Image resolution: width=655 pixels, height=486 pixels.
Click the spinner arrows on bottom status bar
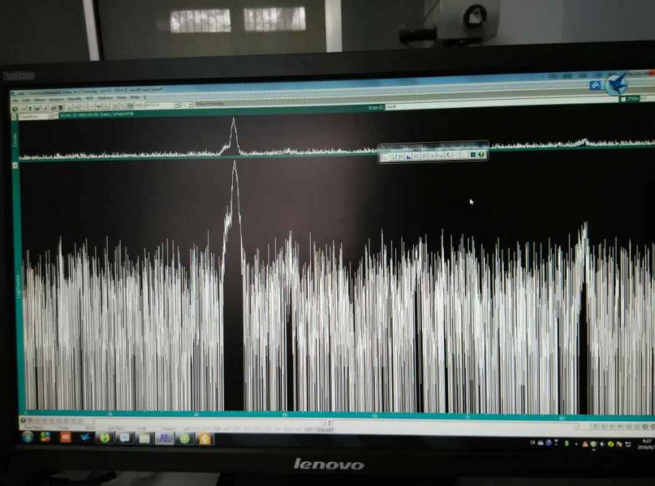(330, 423)
